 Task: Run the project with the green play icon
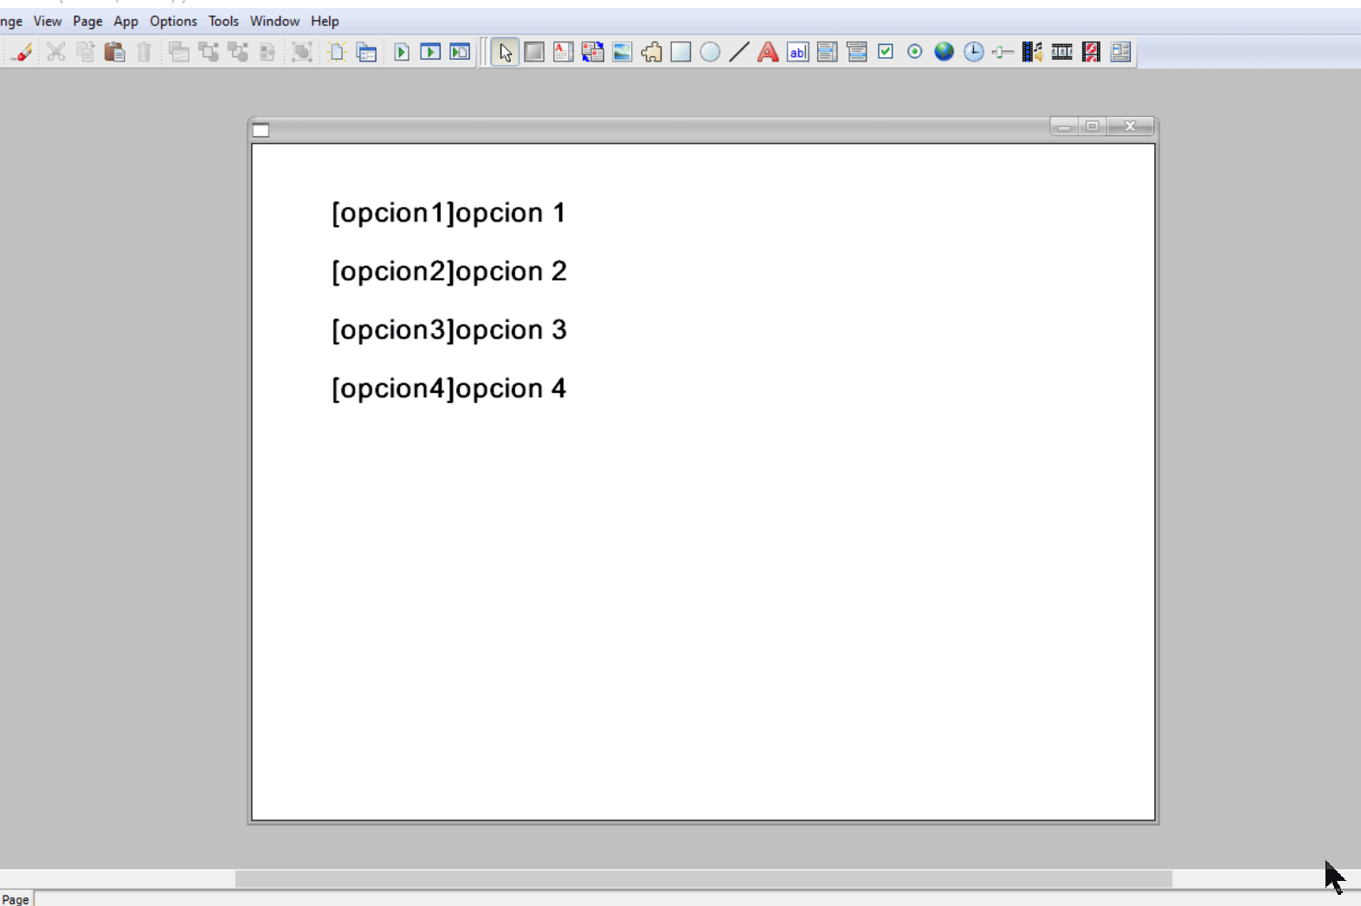pyautogui.click(x=402, y=52)
